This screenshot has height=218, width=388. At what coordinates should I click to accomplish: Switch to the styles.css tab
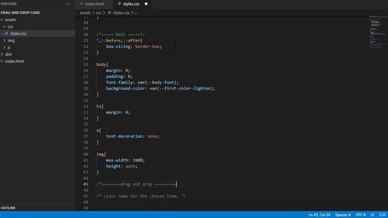click(x=131, y=4)
